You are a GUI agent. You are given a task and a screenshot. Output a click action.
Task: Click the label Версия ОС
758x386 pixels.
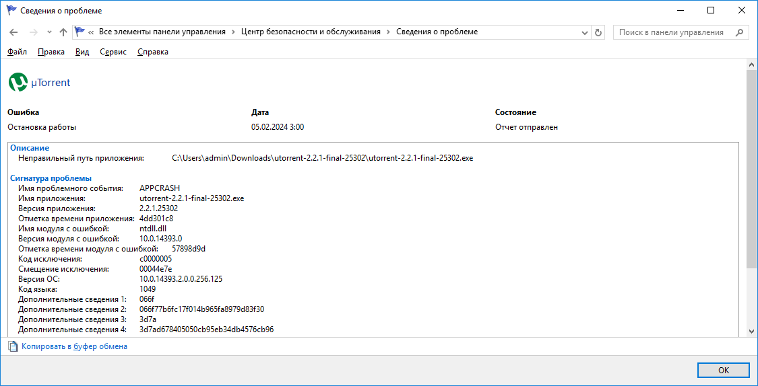tap(38, 279)
